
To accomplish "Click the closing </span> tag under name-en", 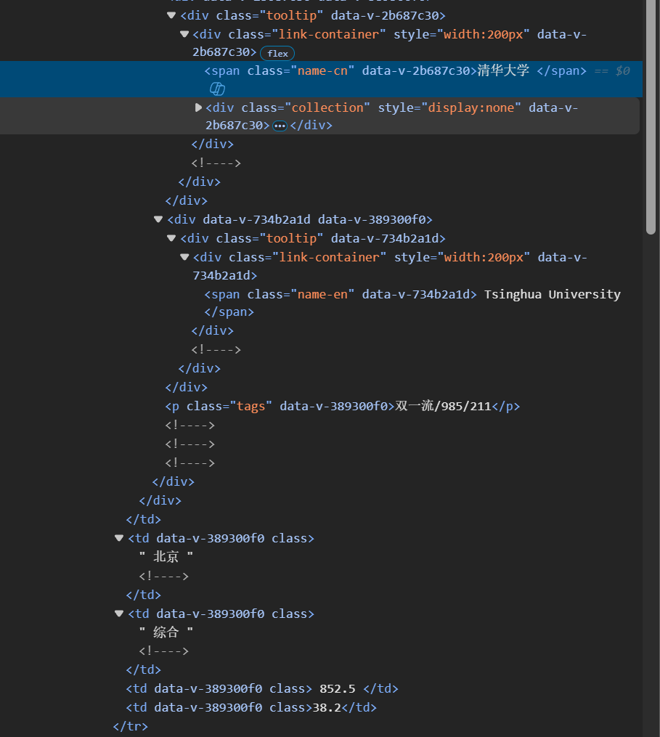I will (x=229, y=312).
